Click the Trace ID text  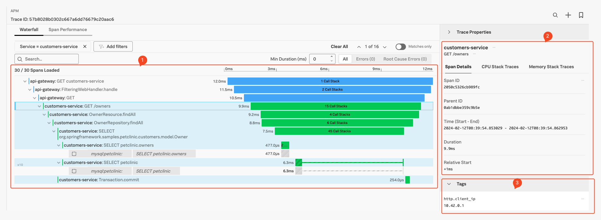tap(62, 19)
